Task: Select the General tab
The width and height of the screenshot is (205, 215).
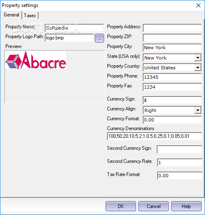Action: click(x=11, y=15)
